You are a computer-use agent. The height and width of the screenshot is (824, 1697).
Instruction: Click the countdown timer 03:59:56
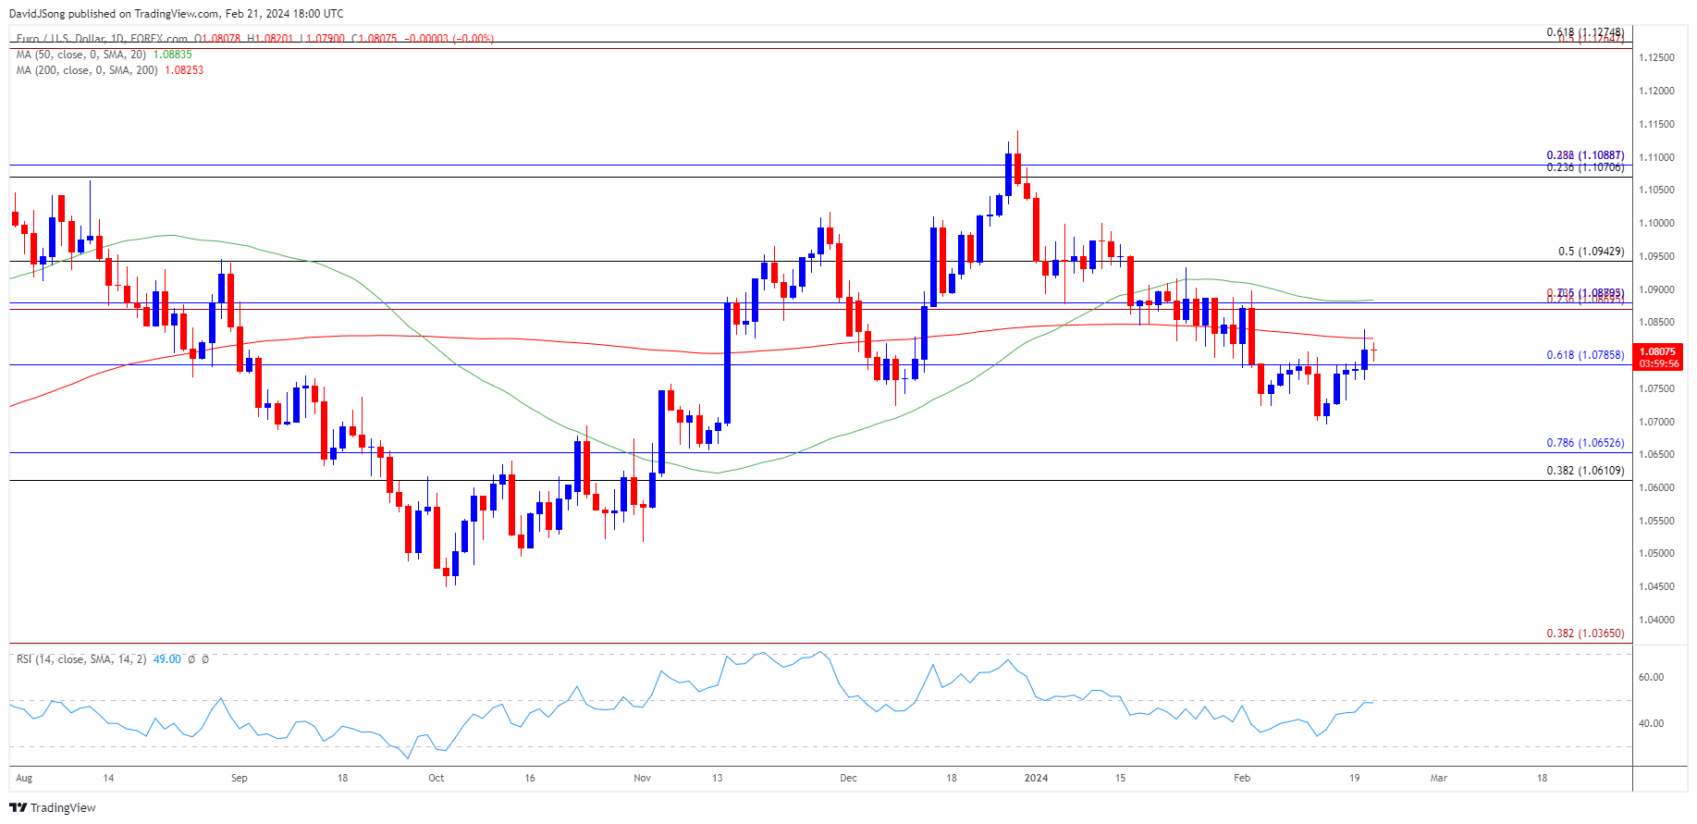click(x=1657, y=363)
